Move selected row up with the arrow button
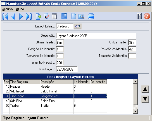152x121 pixels. 145,89
